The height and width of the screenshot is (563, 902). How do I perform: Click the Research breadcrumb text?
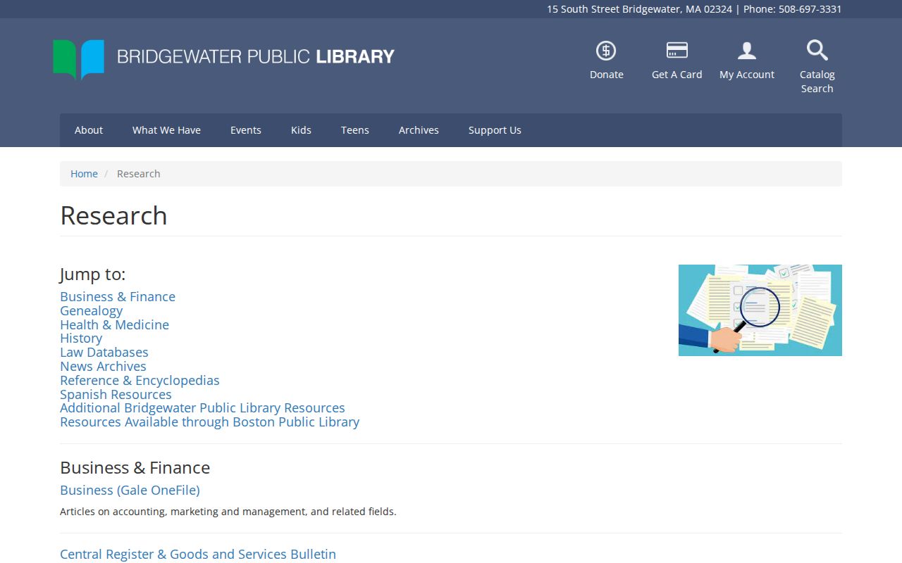[139, 174]
